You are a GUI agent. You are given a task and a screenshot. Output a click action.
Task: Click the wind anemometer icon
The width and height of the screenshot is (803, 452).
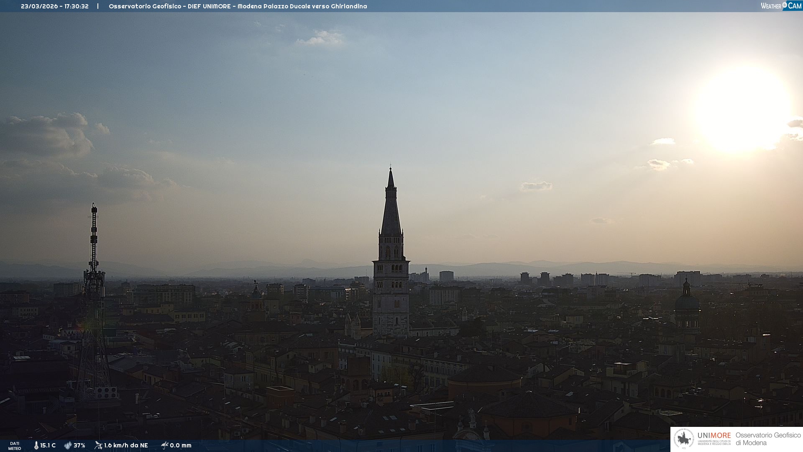(x=98, y=445)
